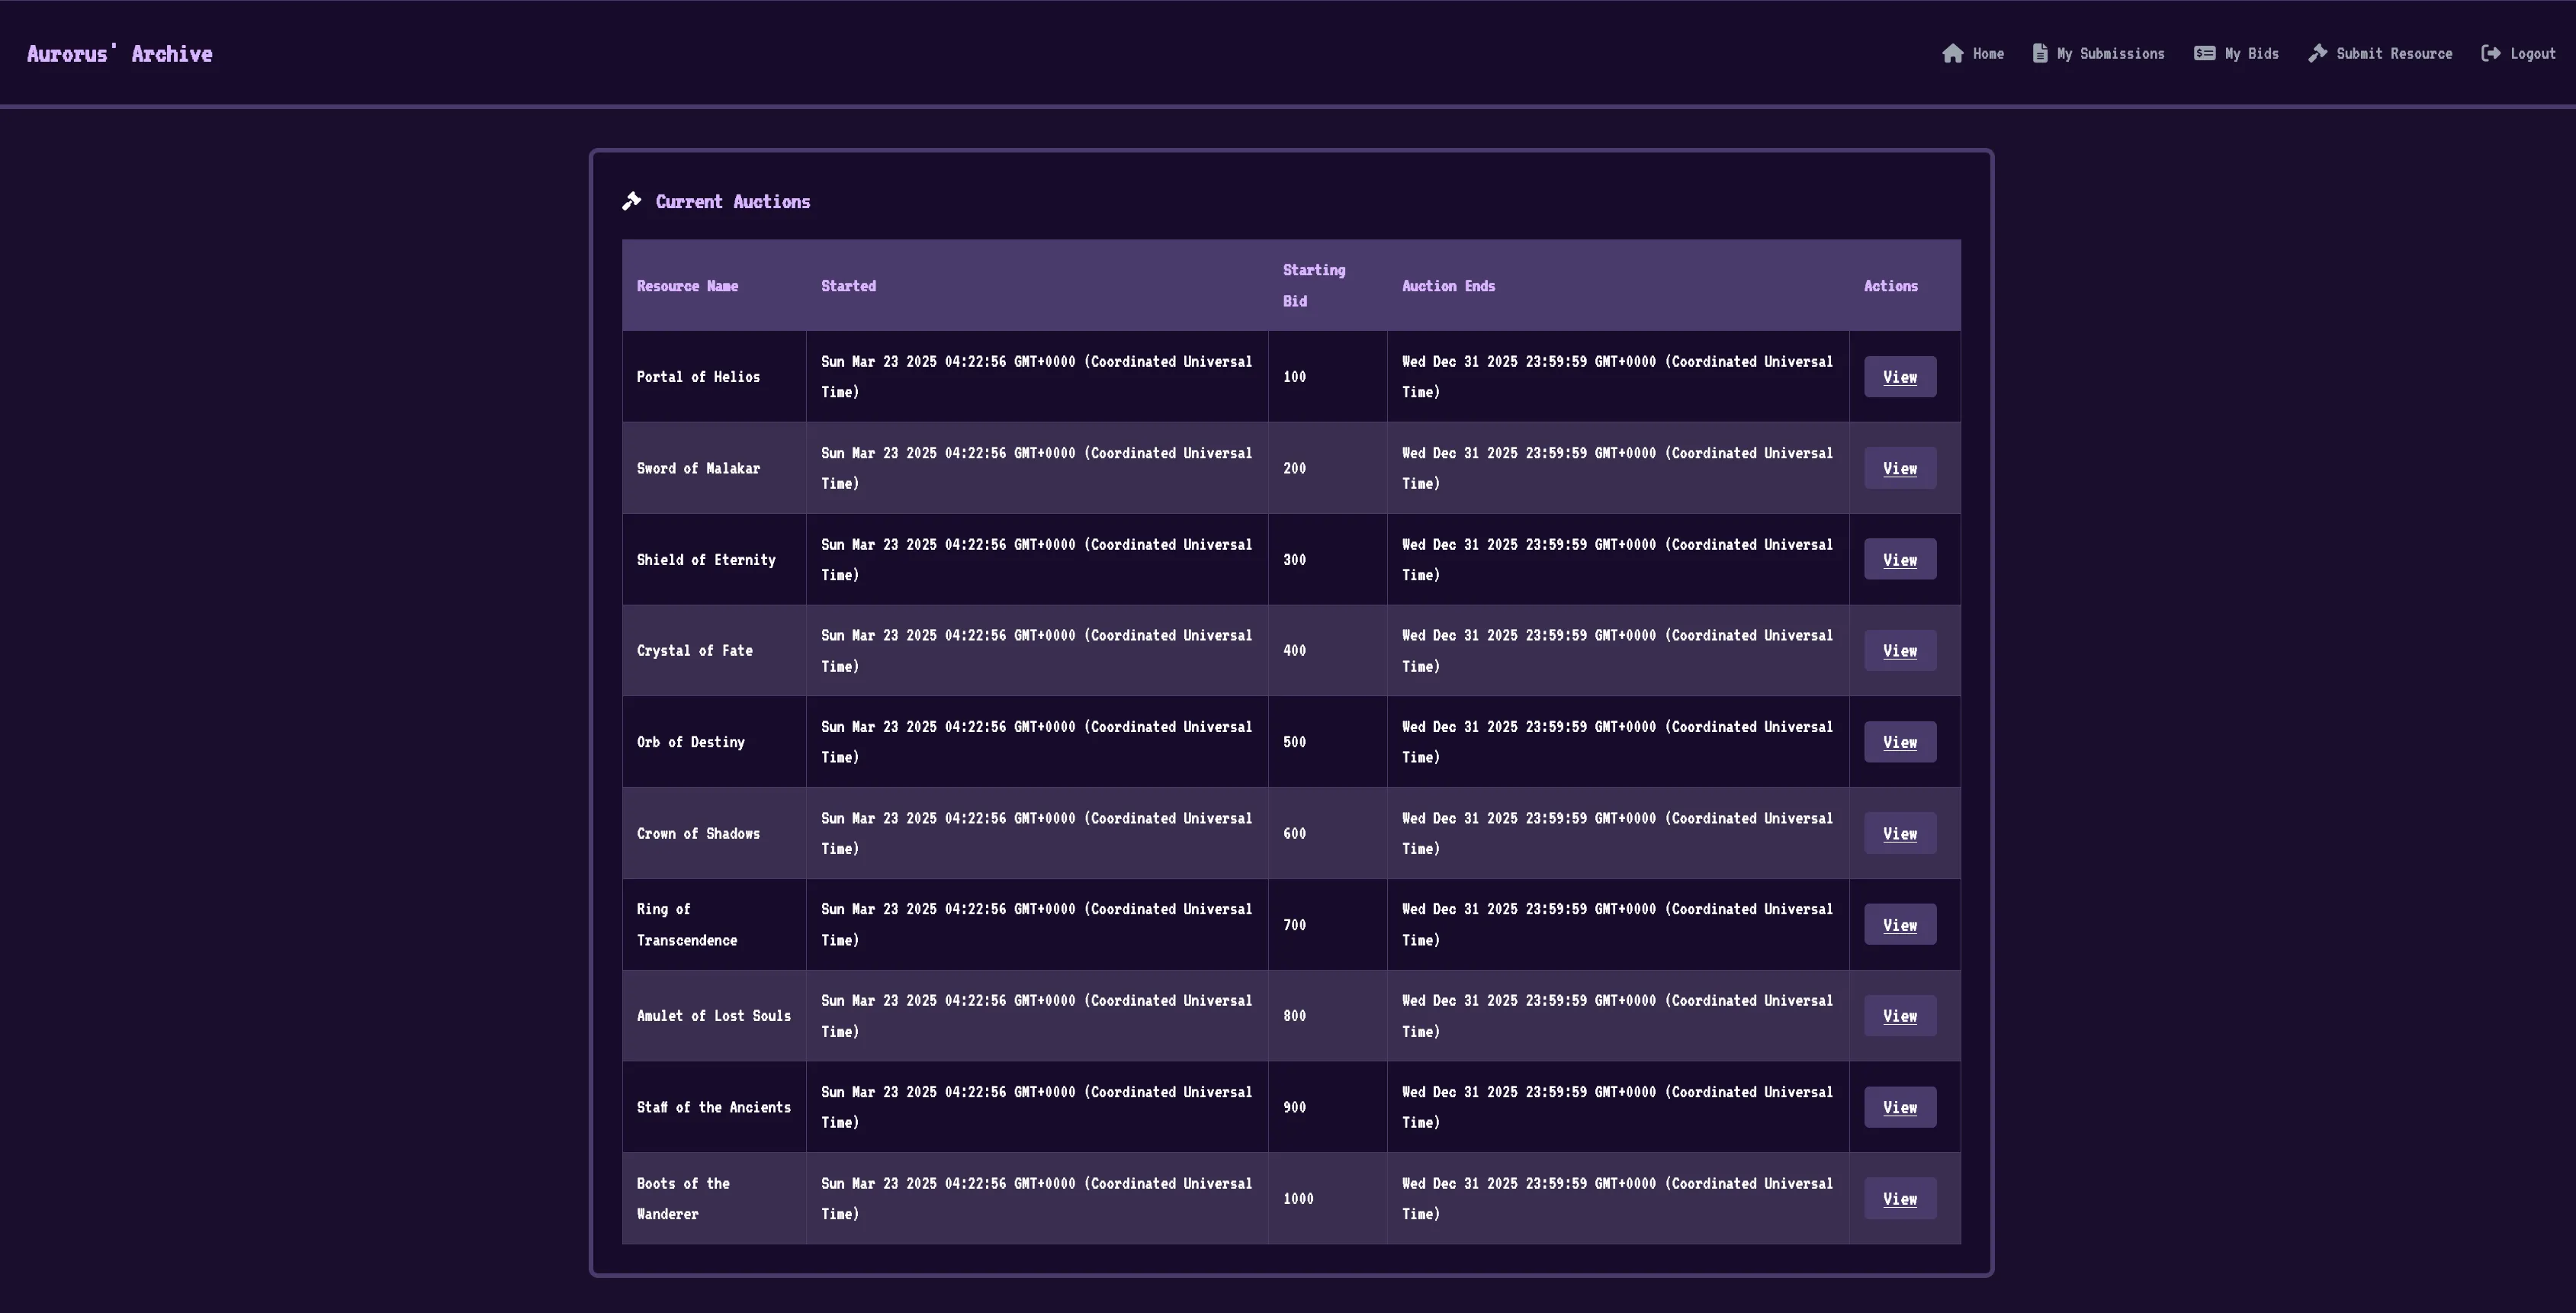View the Sword of Malakar auction
2576x1313 pixels.
click(1899, 468)
